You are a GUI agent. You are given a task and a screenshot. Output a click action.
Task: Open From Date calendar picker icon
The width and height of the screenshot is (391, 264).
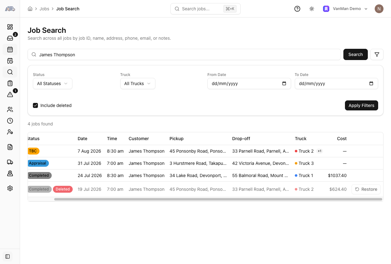pyautogui.click(x=284, y=84)
